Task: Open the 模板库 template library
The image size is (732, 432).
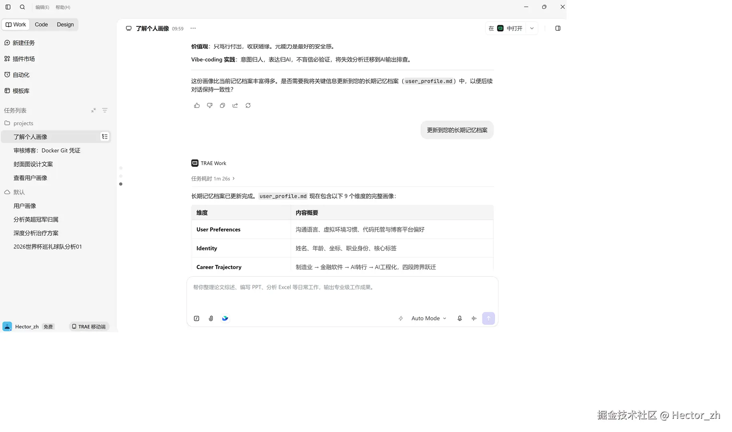Action: (17, 91)
